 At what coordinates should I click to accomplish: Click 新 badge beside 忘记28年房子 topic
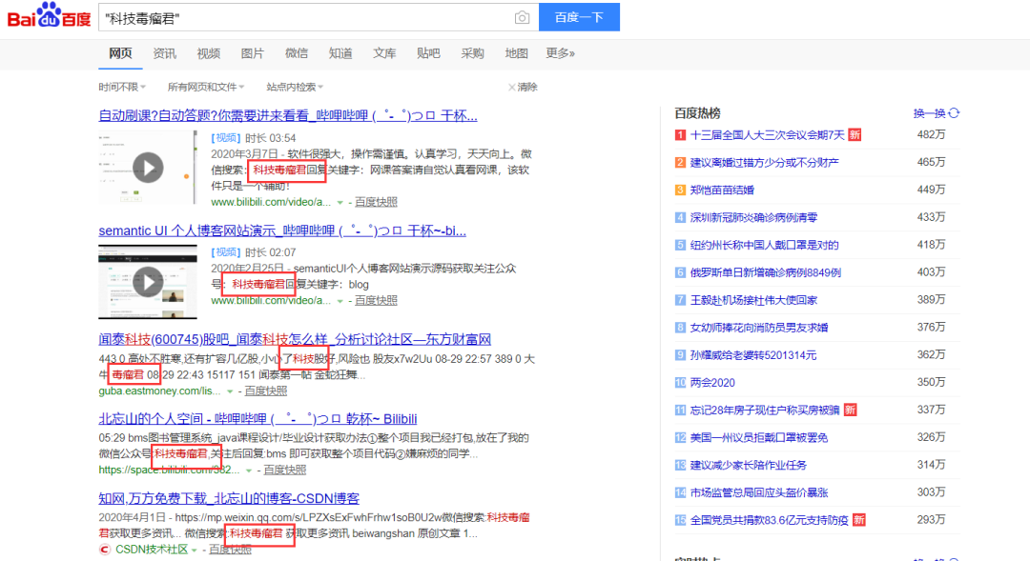pyautogui.click(x=850, y=411)
